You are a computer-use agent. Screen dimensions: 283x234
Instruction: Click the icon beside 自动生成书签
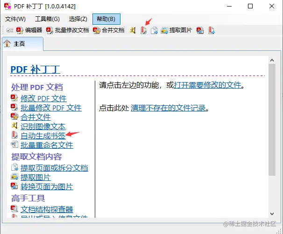(14, 135)
